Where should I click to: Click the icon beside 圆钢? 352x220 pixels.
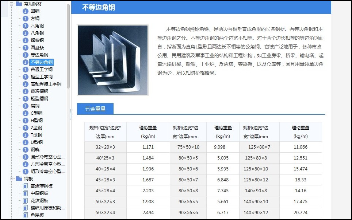click(x=25, y=11)
